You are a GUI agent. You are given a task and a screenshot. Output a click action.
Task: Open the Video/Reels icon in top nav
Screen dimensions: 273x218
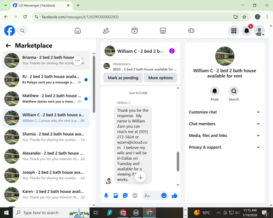[134, 31]
